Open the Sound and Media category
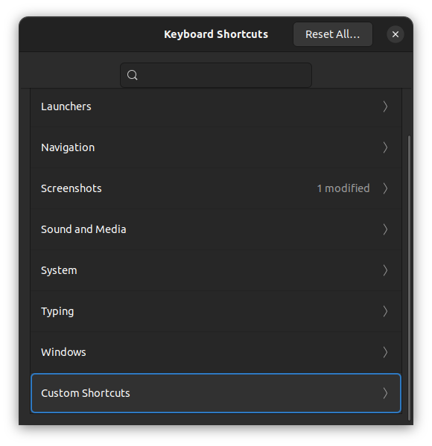Viewport: 432px width, 446px height. click(216, 229)
